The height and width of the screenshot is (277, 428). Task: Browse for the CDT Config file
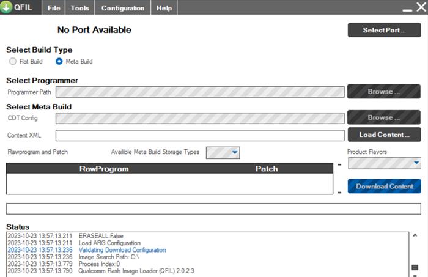click(384, 117)
